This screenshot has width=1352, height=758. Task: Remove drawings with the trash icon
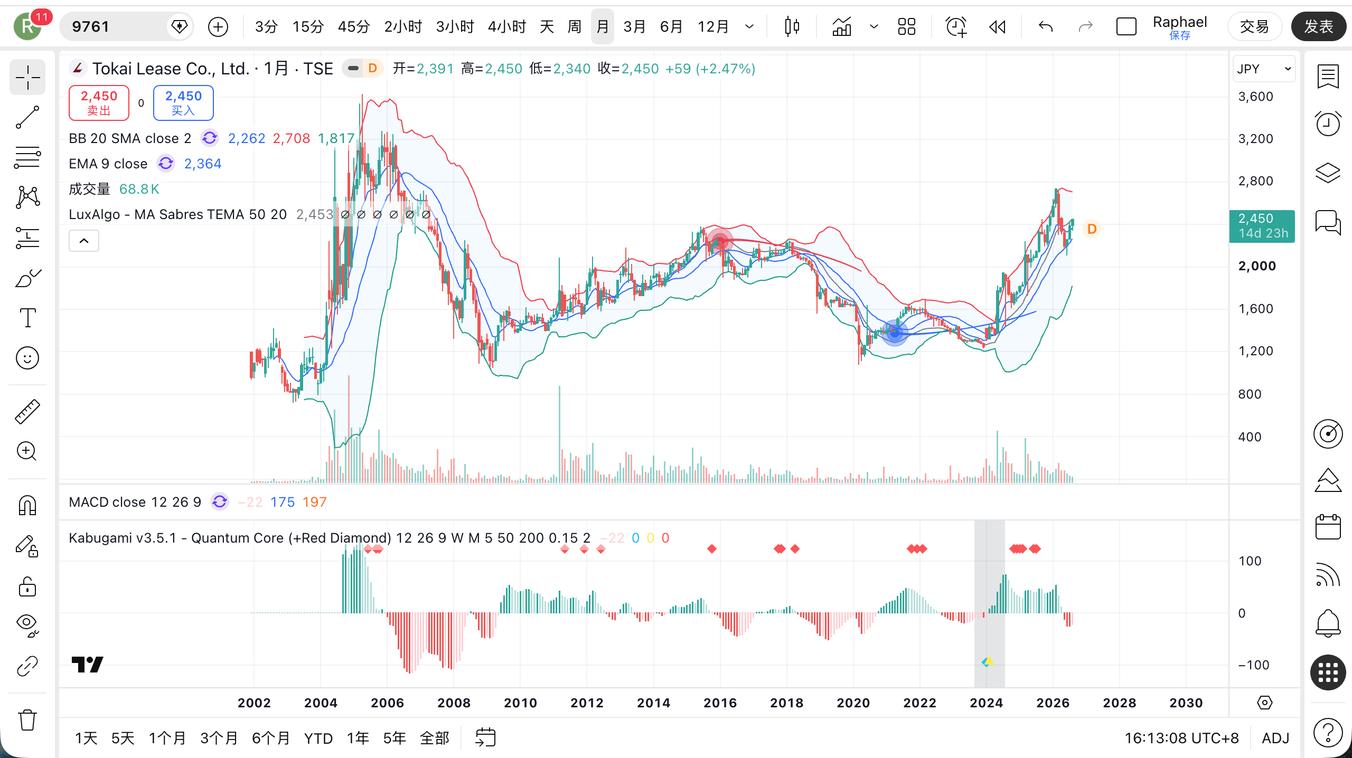pyautogui.click(x=27, y=720)
